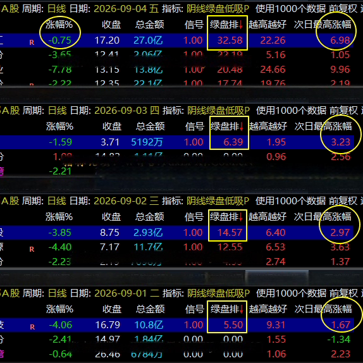
Task: Click 绿盘排 sorted header in 2026-09-03 table
Action: [227, 126]
